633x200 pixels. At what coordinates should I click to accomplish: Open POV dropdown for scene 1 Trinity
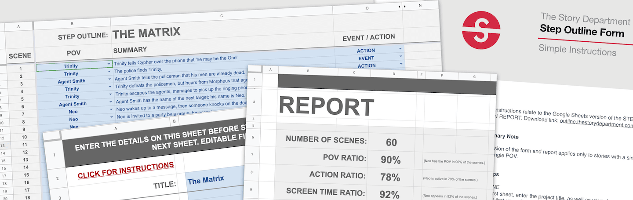(109, 64)
